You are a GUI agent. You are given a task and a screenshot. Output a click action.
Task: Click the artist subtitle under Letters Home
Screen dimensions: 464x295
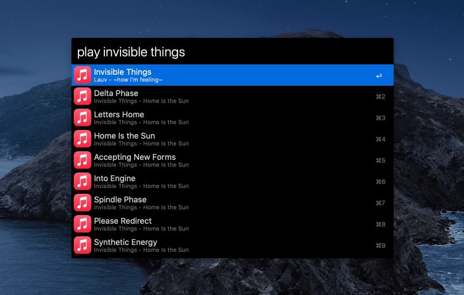(141, 122)
